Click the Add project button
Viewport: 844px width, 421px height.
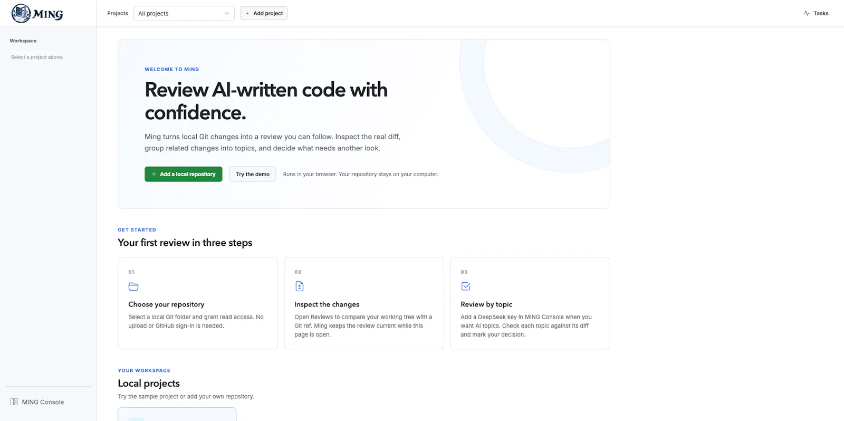[264, 13]
